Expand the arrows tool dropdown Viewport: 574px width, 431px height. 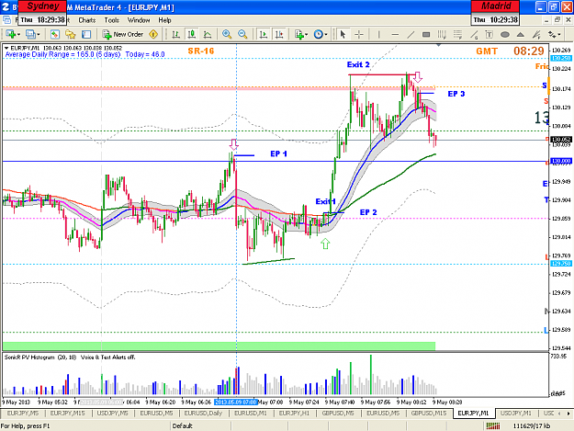pos(559,35)
